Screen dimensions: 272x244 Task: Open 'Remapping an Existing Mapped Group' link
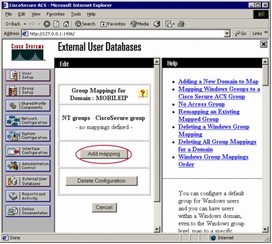coord(209,115)
